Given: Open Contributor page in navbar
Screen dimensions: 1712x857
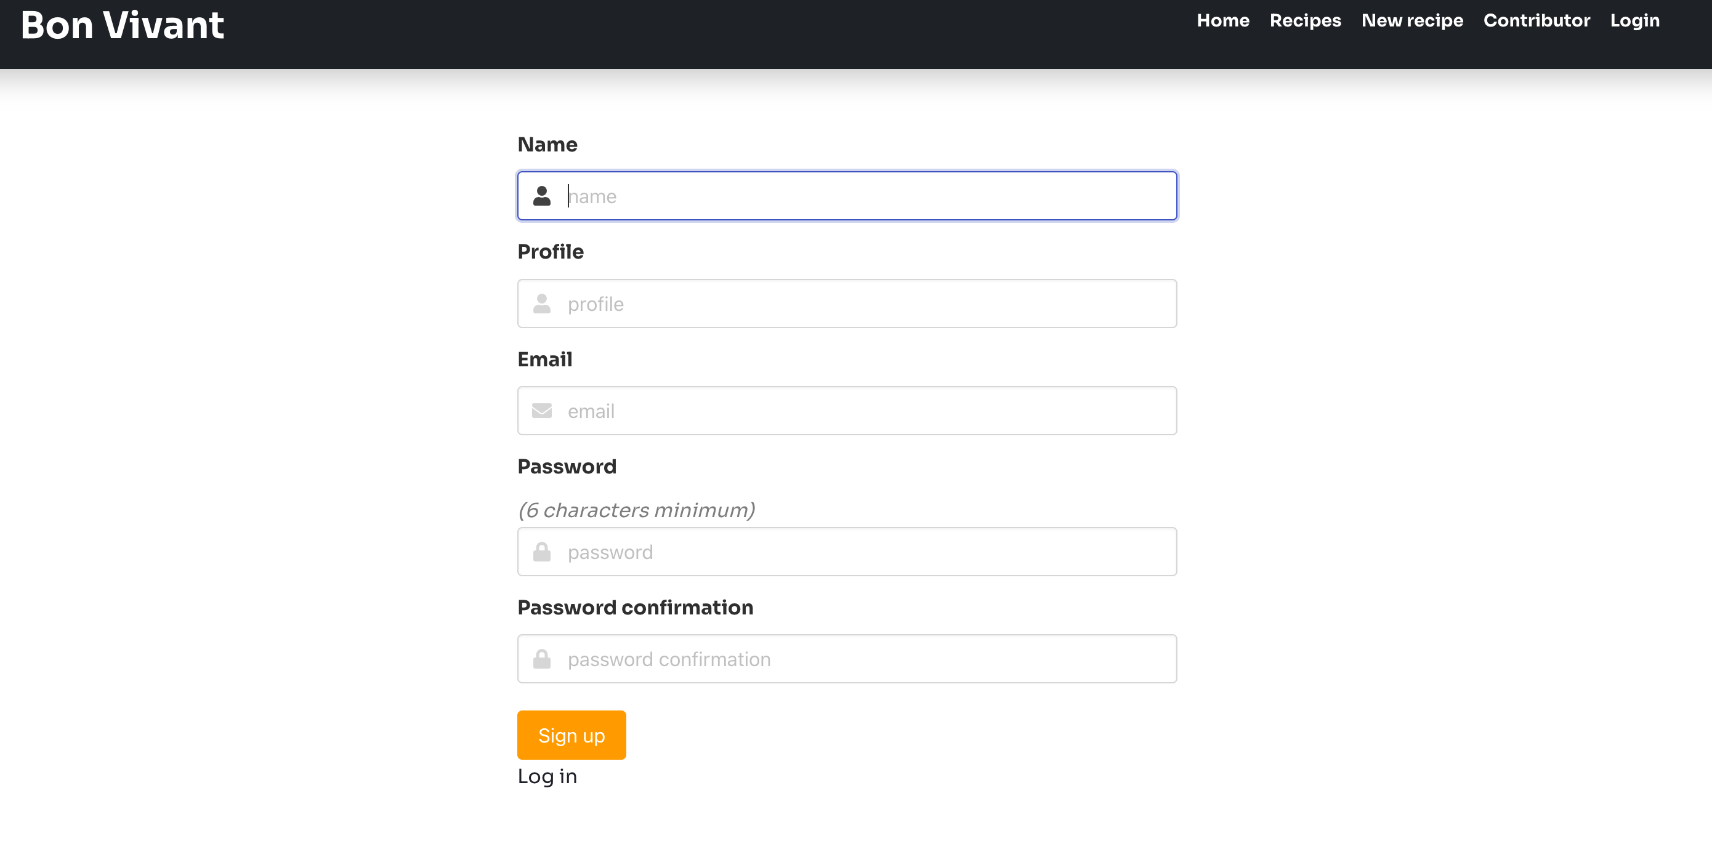Looking at the screenshot, I should pos(1536,20).
